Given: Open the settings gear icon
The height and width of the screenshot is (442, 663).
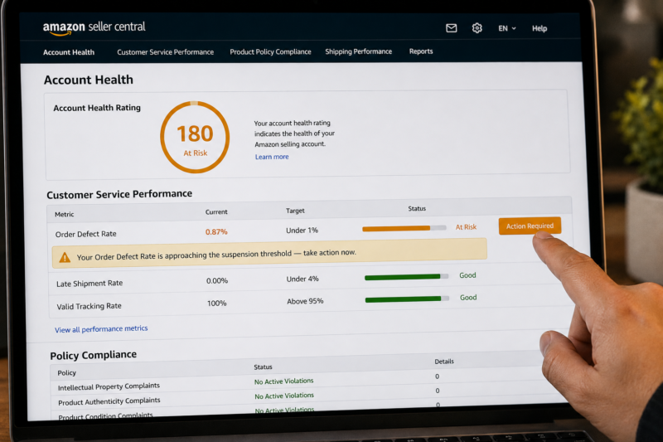Looking at the screenshot, I should click(x=477, y=28).
